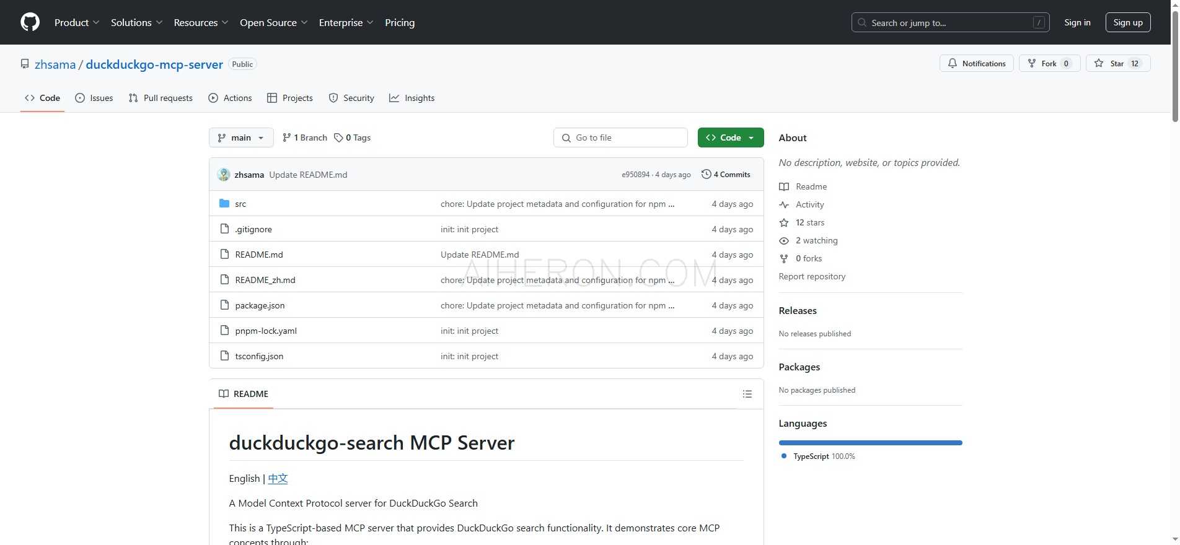Click the Report repository link
This screenshot has height=545, width=1180.
click(x=812, y=276)
